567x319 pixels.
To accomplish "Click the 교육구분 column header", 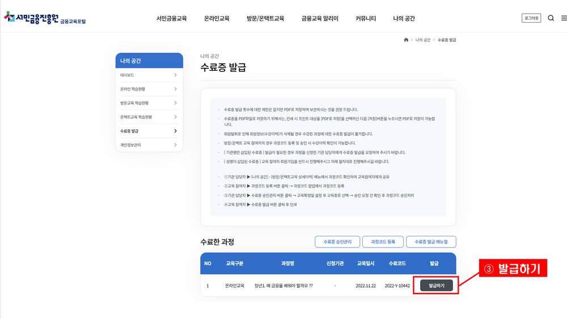I will pyautogui.click(x=235, y=263).
